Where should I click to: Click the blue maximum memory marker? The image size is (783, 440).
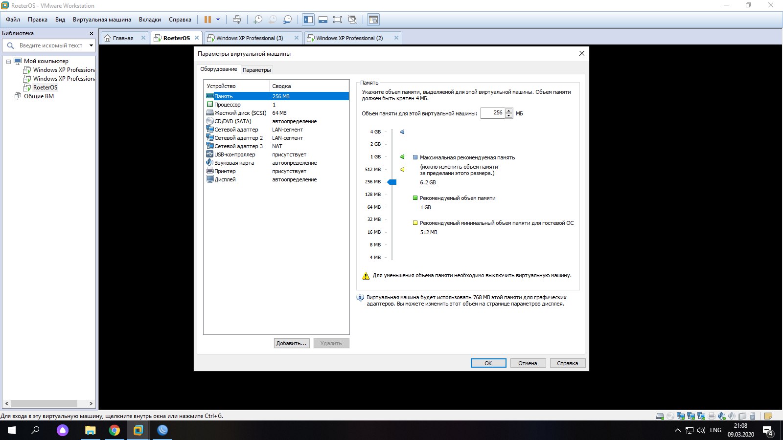[x=402, y=132]
